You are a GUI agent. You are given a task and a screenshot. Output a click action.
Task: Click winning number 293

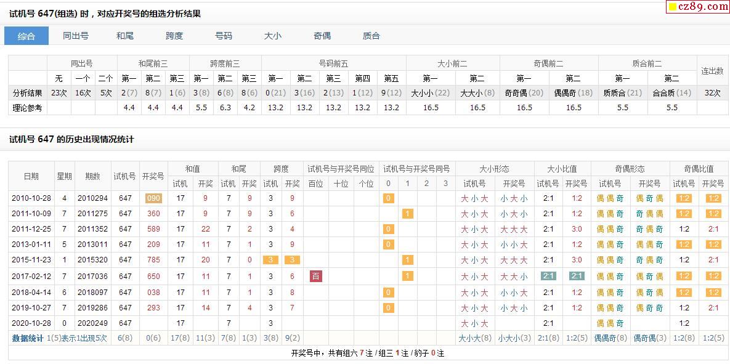click(153, 308)
